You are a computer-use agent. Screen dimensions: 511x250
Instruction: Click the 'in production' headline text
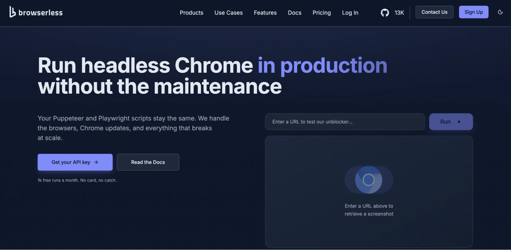322,66
